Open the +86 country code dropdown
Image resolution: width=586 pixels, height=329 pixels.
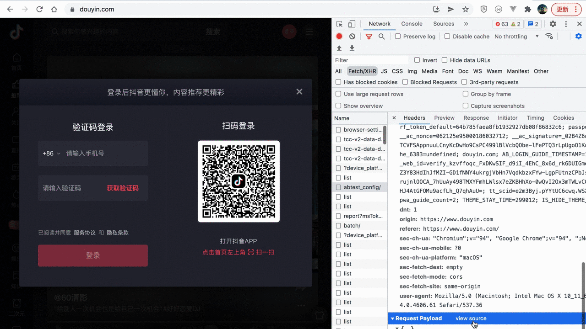click(51, 154)
